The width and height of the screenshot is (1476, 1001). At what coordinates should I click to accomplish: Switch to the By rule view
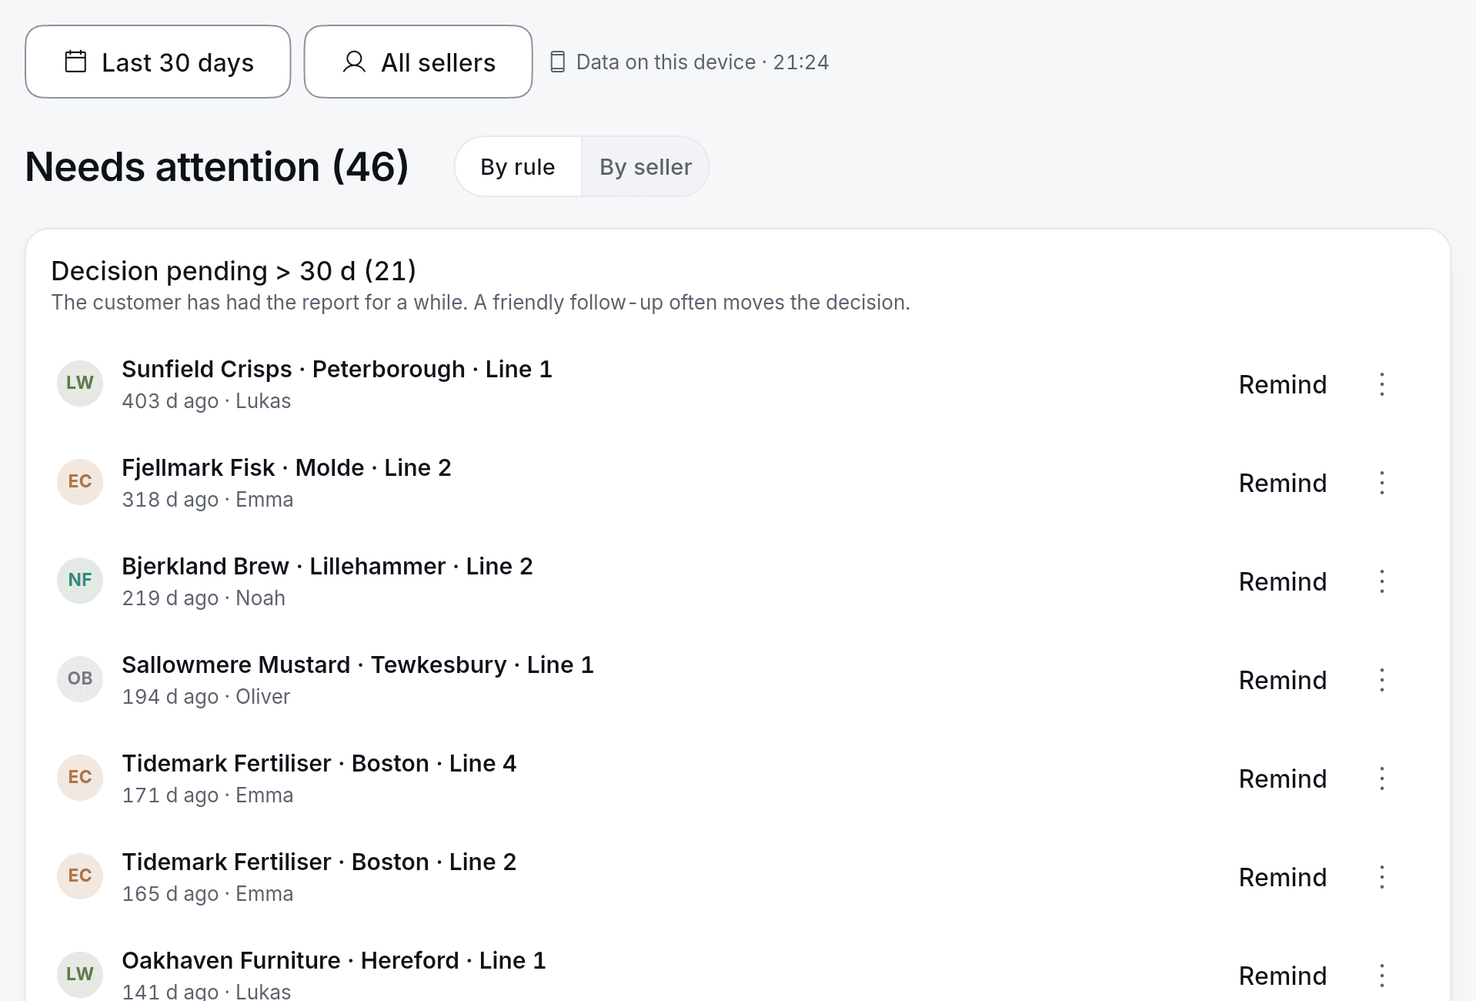point(518,166)
